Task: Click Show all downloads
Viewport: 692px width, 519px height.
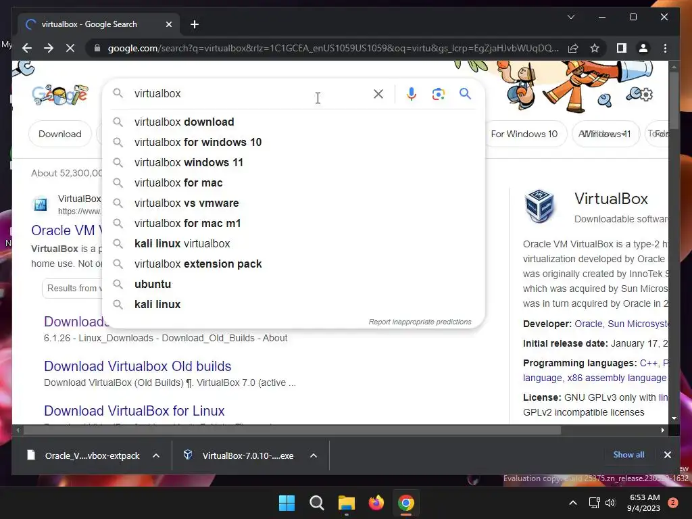Action: tap(628, 455)
